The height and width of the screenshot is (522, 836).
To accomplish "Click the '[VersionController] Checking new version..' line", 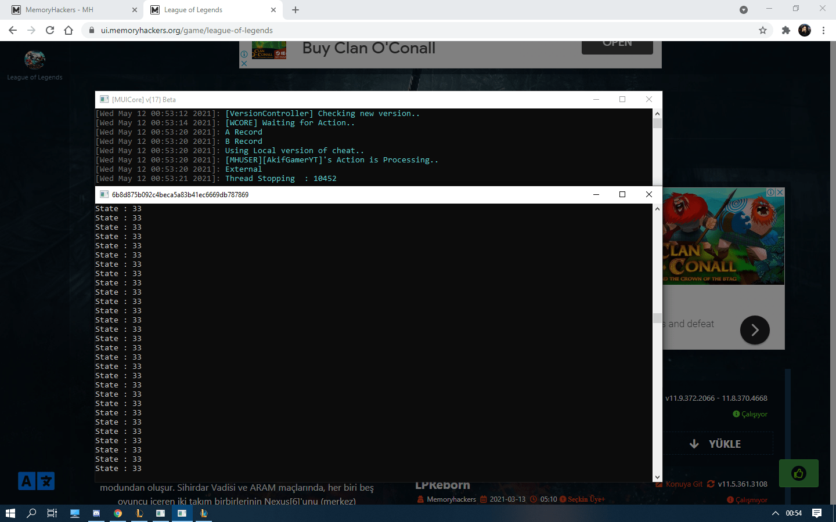I will point(323,114).
